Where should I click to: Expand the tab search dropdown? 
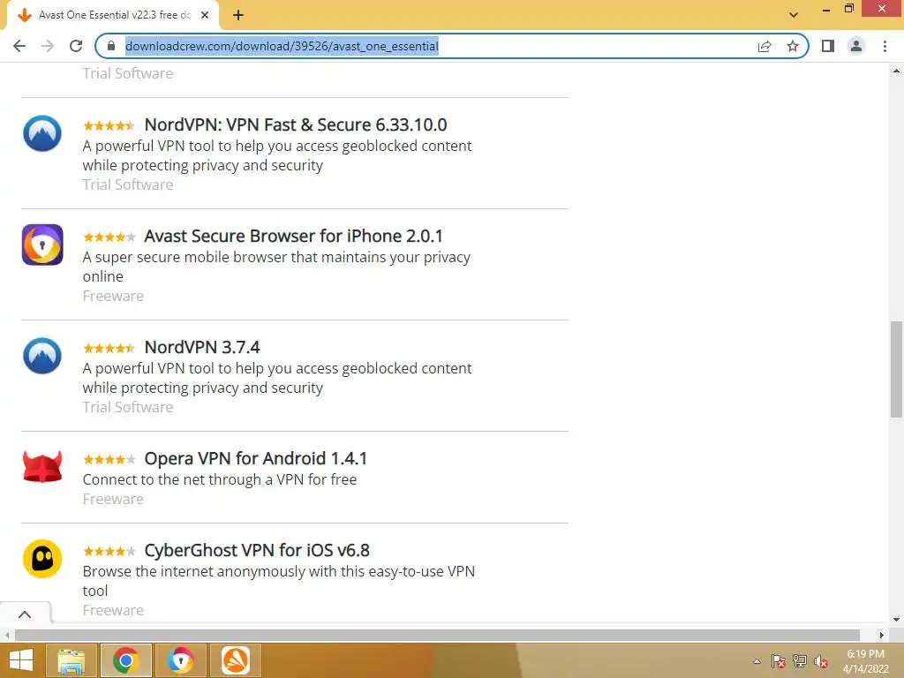(x=794, y=15)
